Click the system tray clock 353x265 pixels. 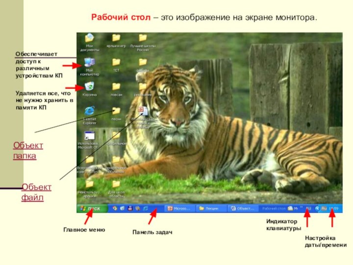334,209
